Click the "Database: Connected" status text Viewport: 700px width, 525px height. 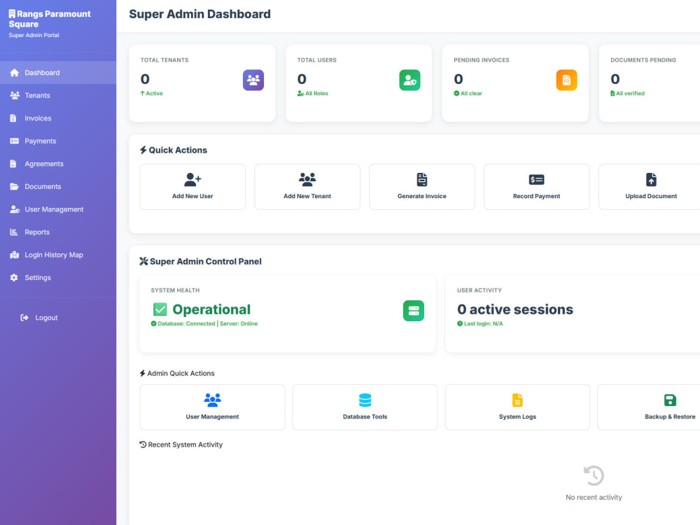186,323
